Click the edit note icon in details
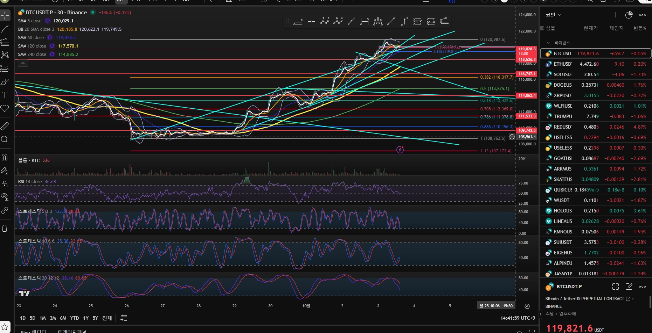The height and width of the screenshot is (333, 652). 629,287
